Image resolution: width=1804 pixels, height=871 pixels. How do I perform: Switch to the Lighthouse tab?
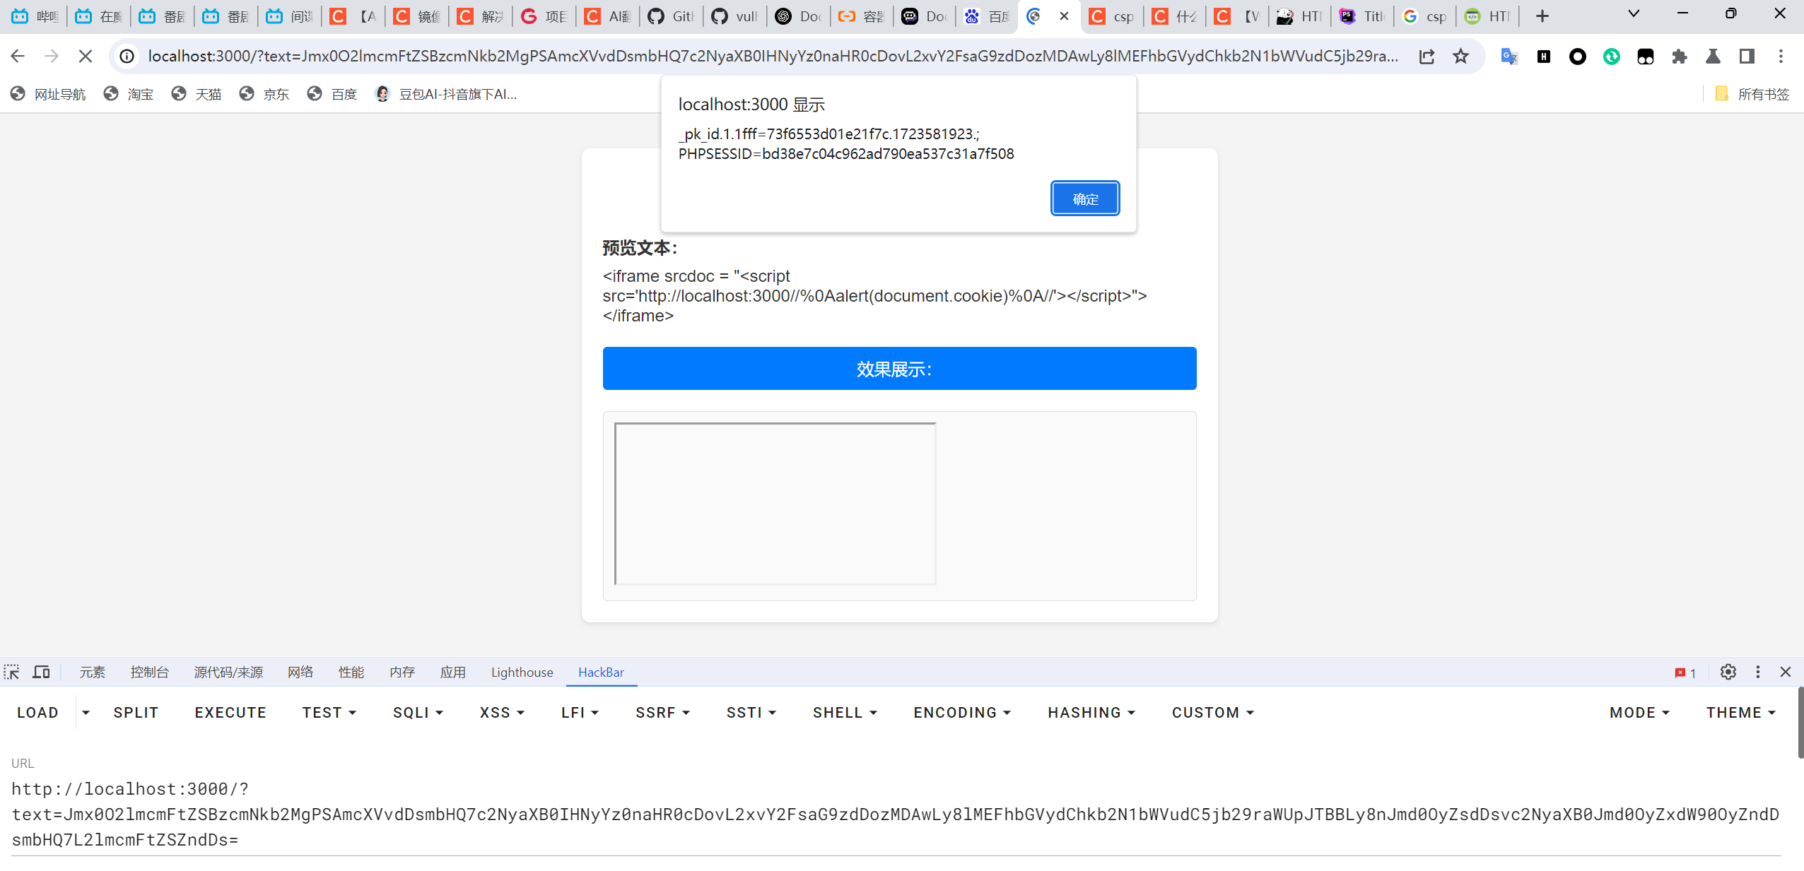tap(522, 672)
